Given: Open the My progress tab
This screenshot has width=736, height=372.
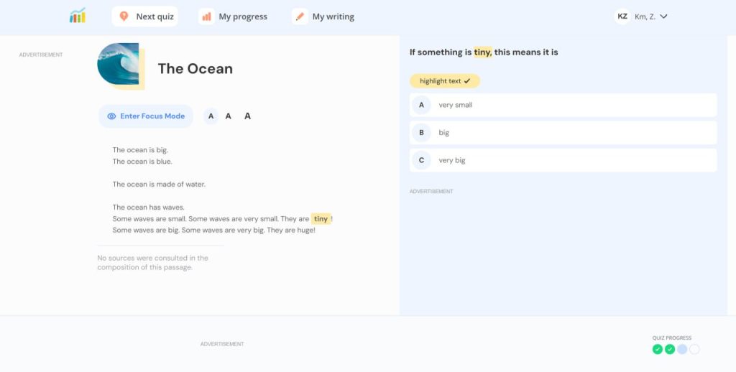Looking at the screenshot, I should 233,17.
